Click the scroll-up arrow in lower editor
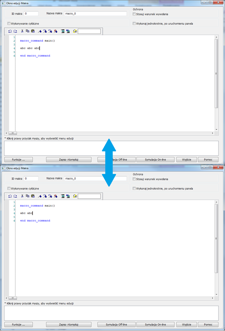The width and height of the screenshot is (225, 331). coord(216,202)
